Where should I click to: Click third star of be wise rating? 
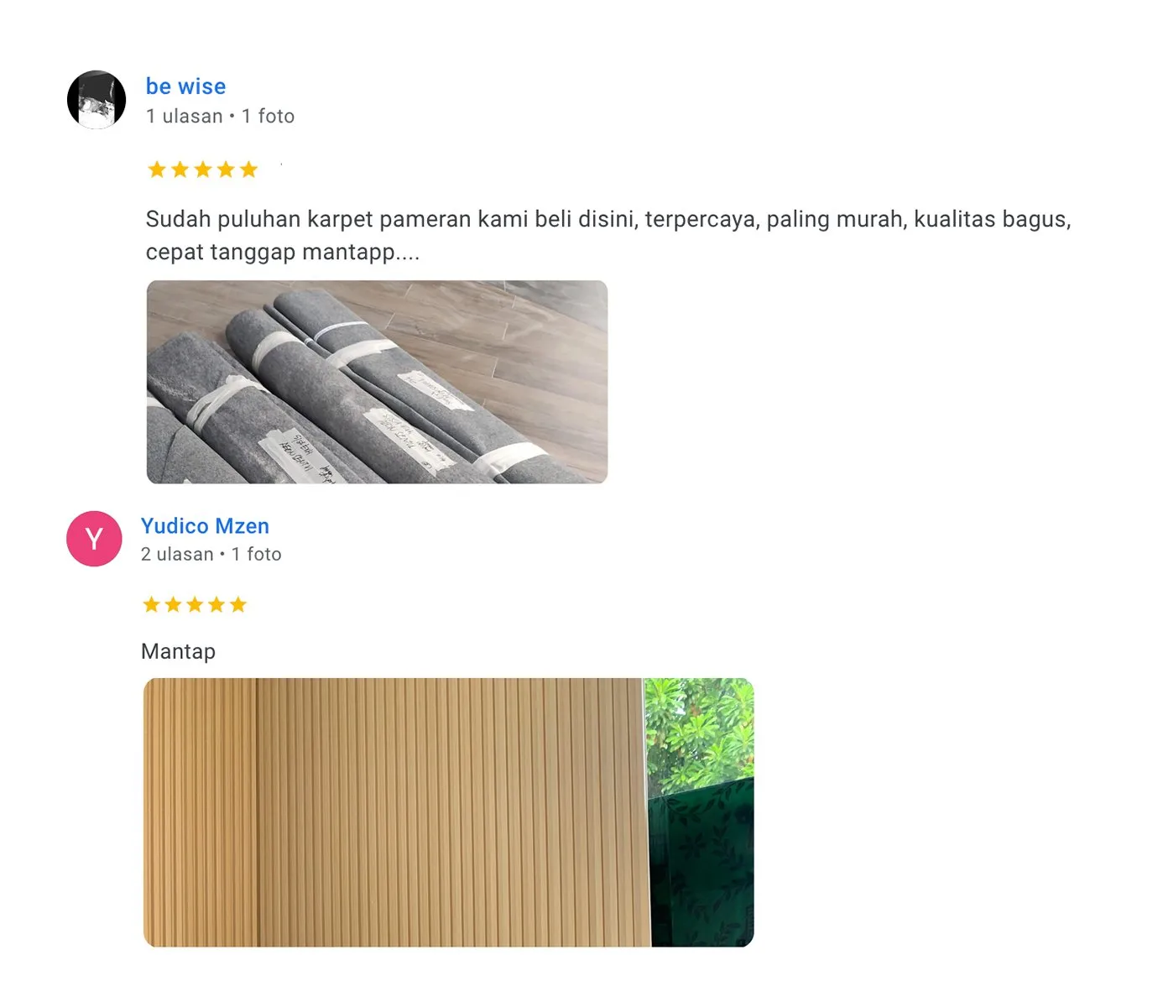(203, 170)
